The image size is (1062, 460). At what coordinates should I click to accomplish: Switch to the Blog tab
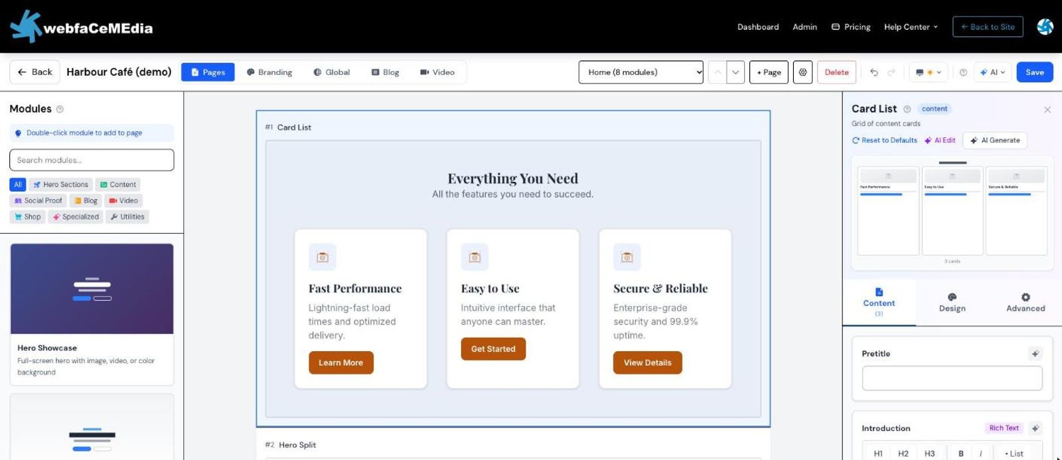pos(385,72)
